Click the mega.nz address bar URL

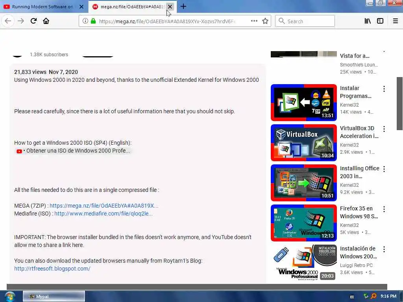(x=167, y=21)
